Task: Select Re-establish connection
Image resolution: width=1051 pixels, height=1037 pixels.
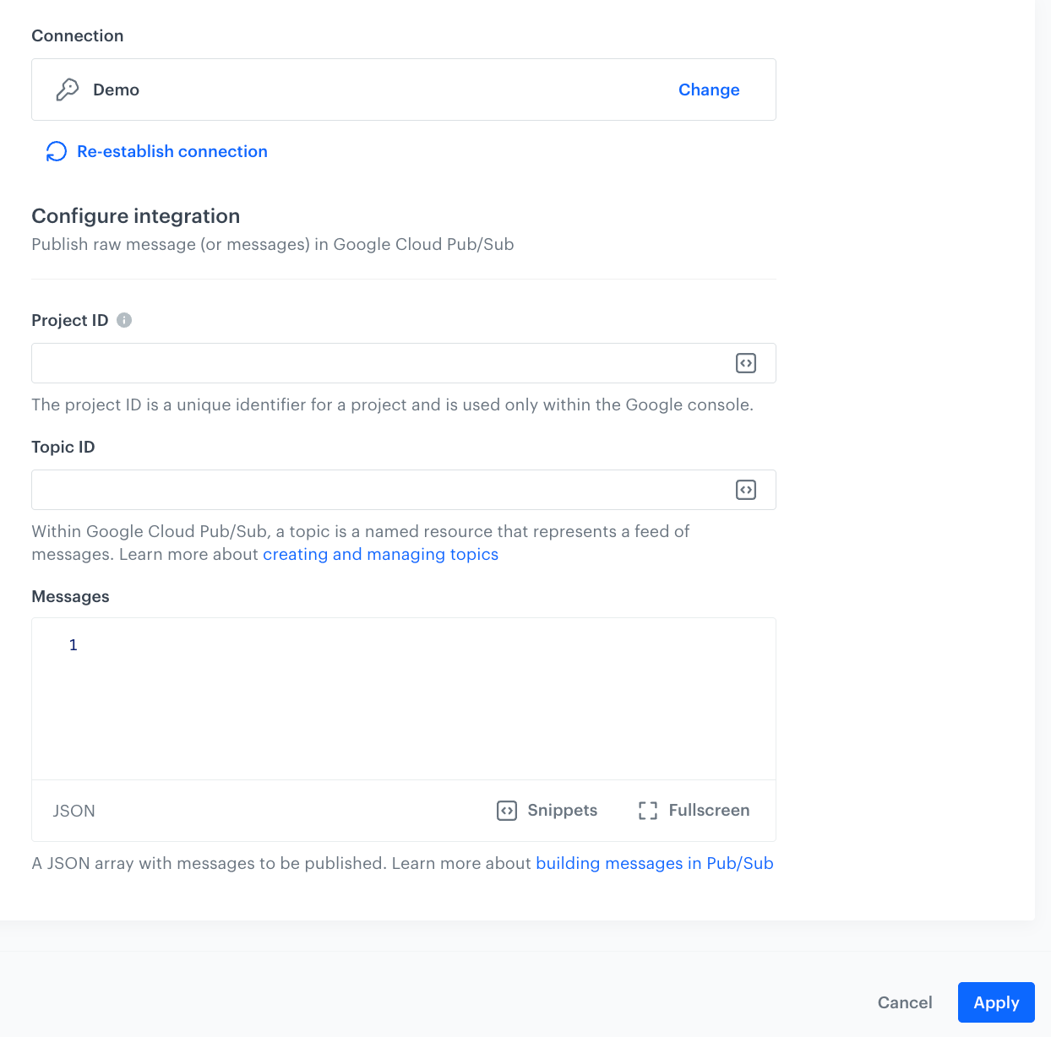Action: [x=172, y=151]
